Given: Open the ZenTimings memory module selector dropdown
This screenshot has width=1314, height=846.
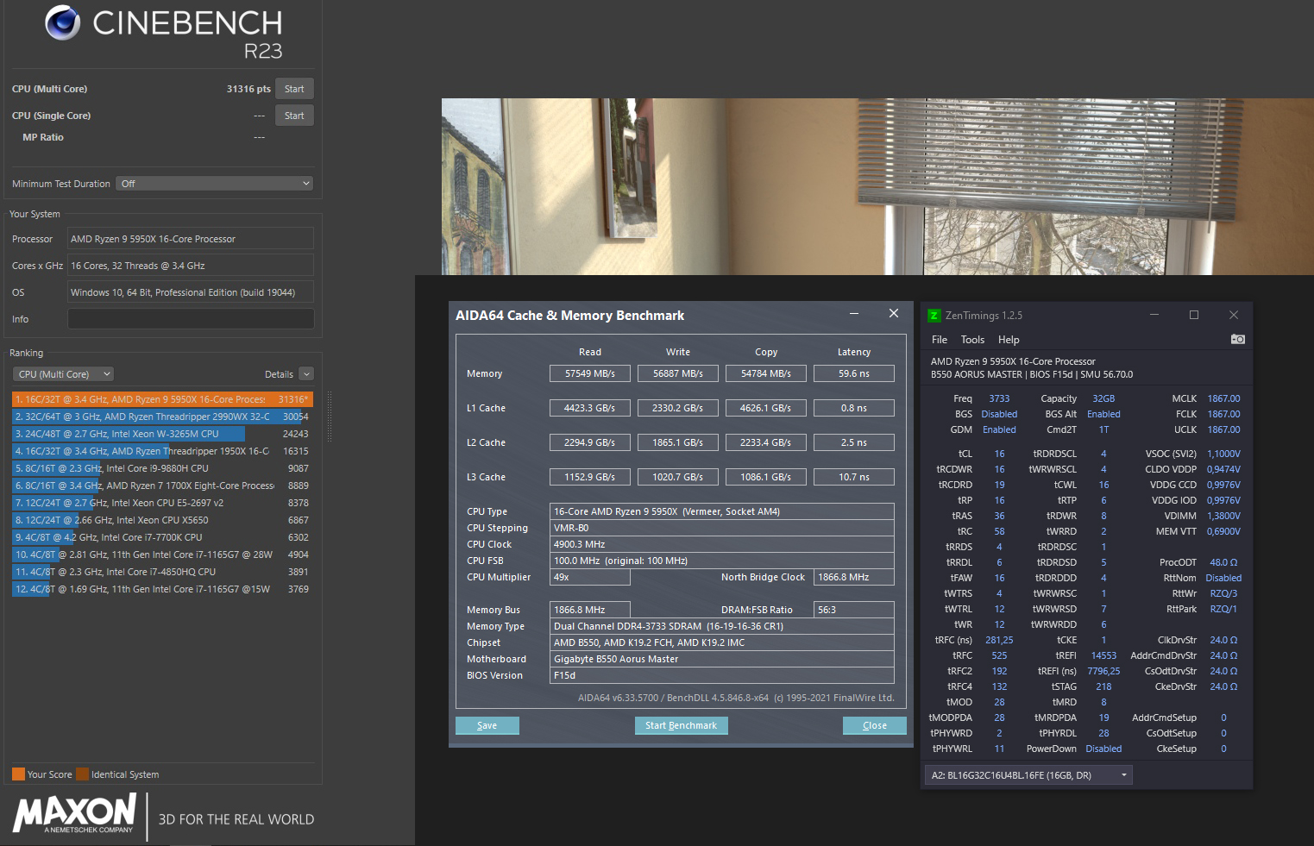Looking at the screenshot, I should (1028, 775).
